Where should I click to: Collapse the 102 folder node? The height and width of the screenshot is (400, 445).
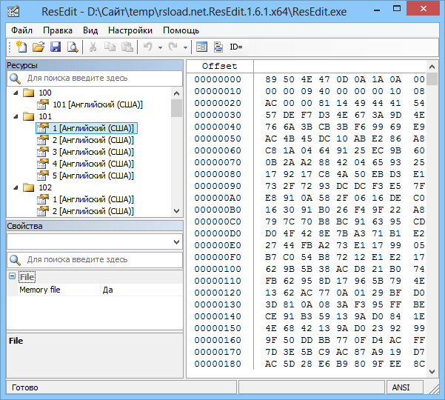[x=16, y=187]
